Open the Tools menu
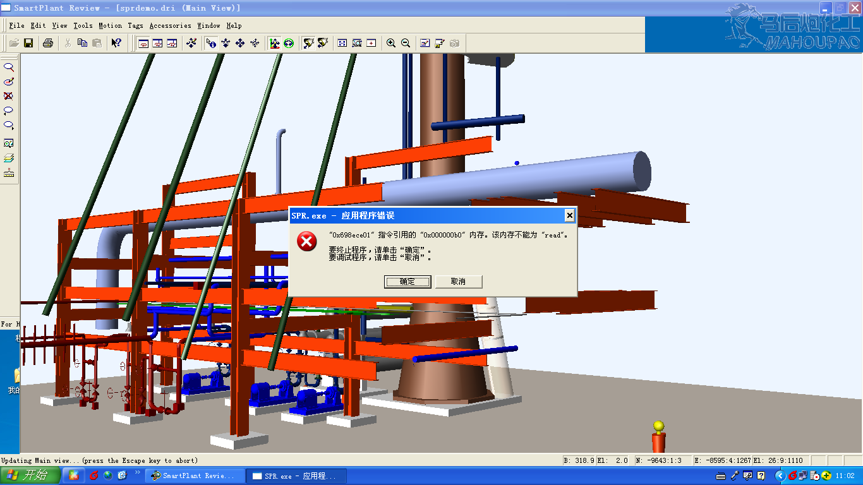863x485 pixels. [x=83, y=25]
